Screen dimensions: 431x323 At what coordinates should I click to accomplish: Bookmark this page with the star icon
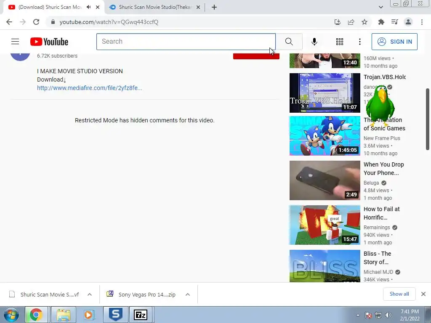364,22
